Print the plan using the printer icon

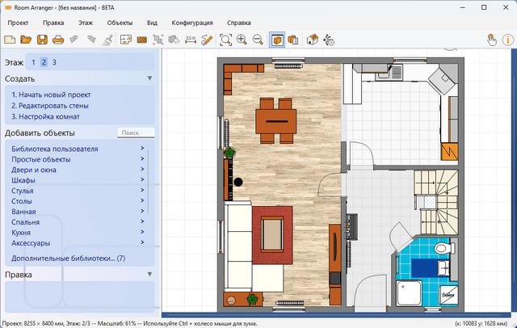pyautogui.click(x=58, y=39)
